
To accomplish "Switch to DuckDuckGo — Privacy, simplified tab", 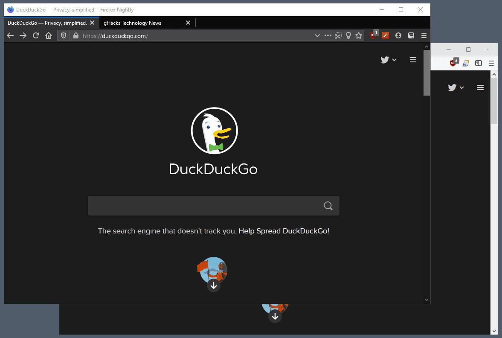I will coord(47,23).
